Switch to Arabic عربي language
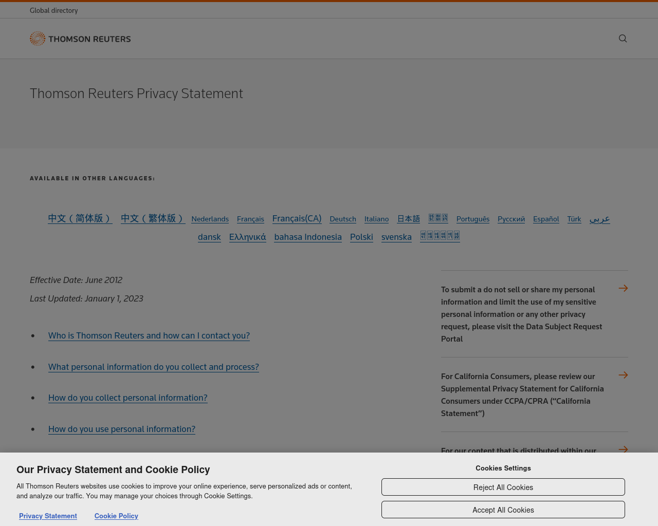The image size is (658, 526). pos(600,219)
